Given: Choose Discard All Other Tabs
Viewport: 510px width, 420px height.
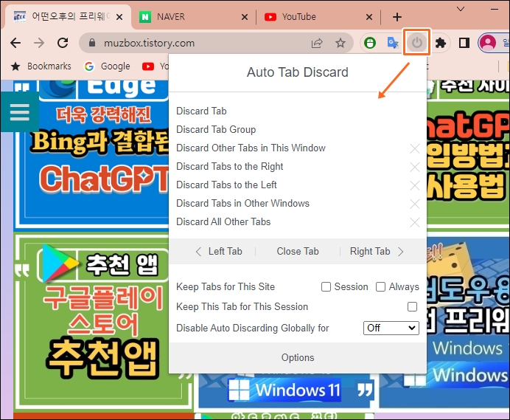Looking at the screenshot, I should tap(223, 222).
